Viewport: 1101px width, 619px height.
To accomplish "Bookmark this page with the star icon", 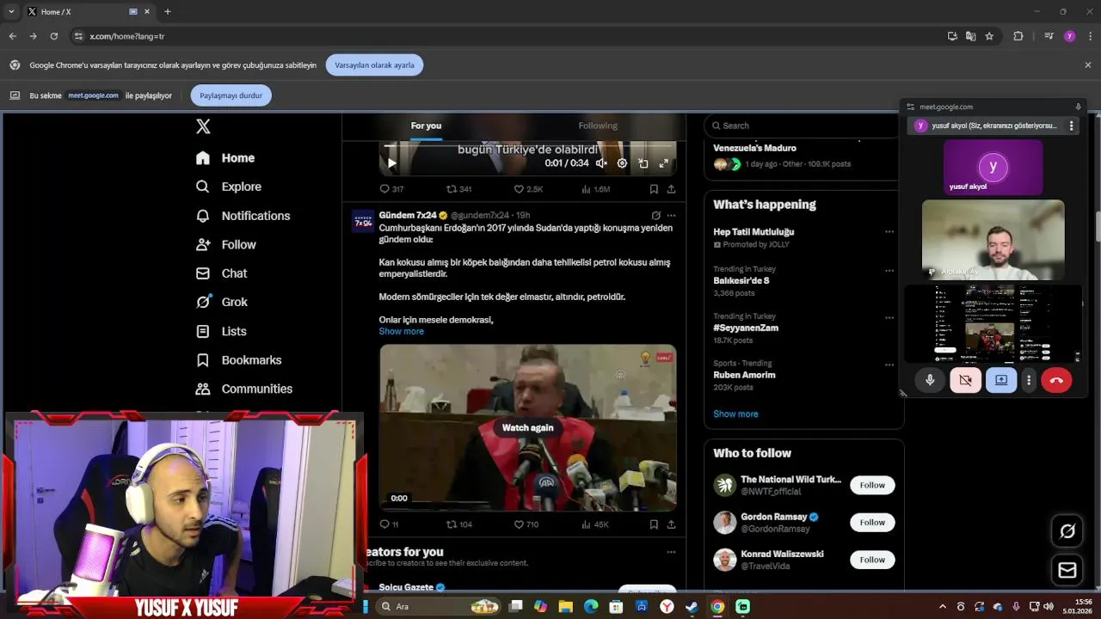I will pos(989,36).
